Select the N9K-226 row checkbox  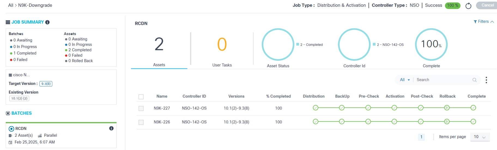[141, 122]
